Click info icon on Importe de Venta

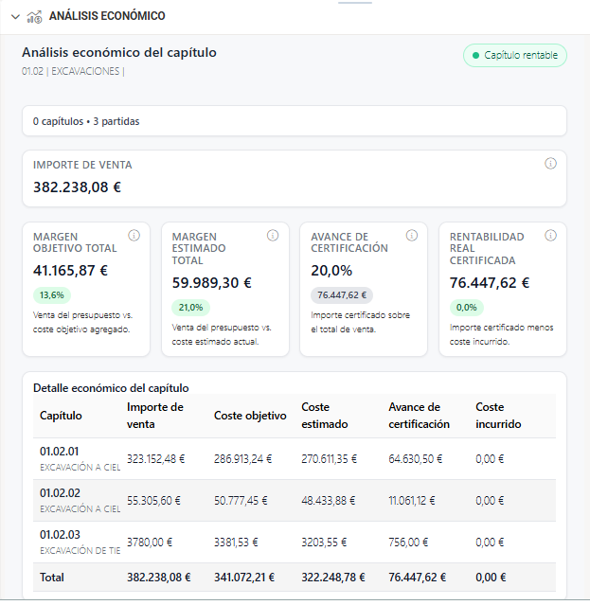[550, 164]
